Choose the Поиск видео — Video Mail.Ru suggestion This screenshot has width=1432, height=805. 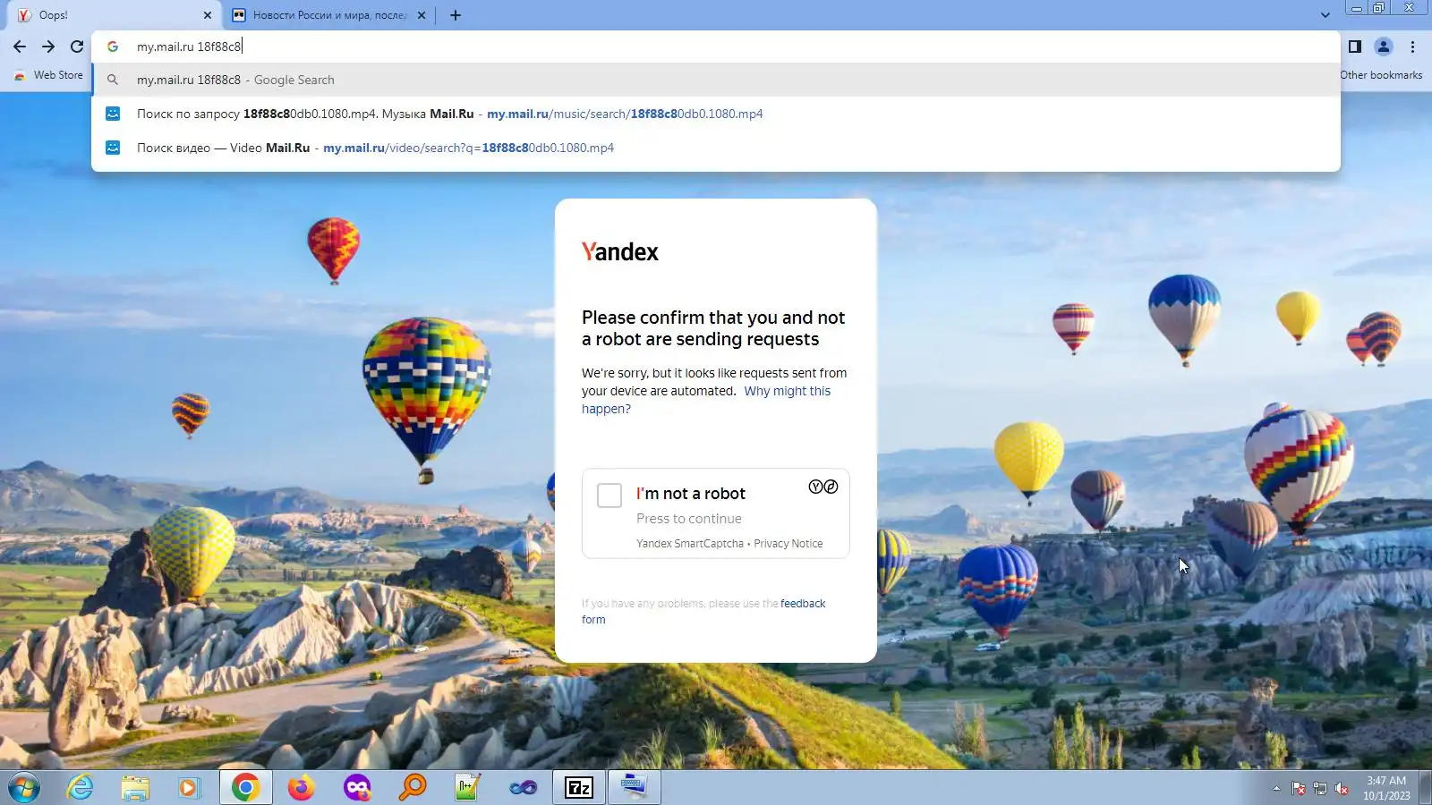pos(716,148)
